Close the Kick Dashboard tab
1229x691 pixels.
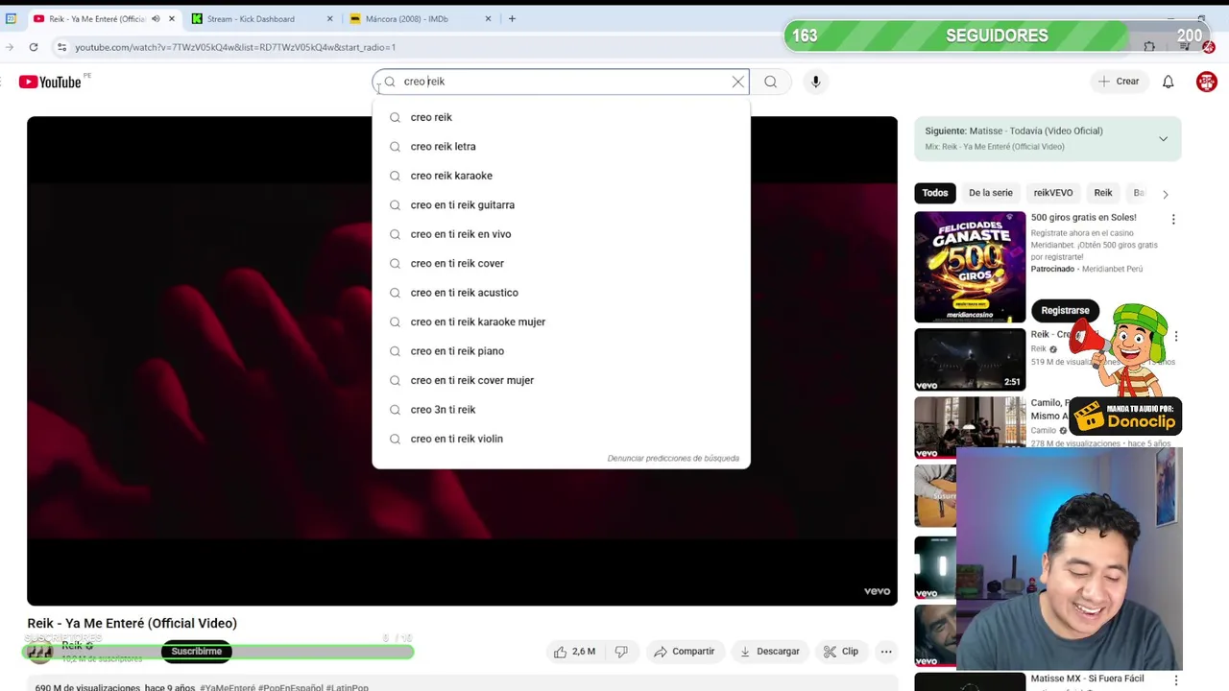tap(330, 18)
